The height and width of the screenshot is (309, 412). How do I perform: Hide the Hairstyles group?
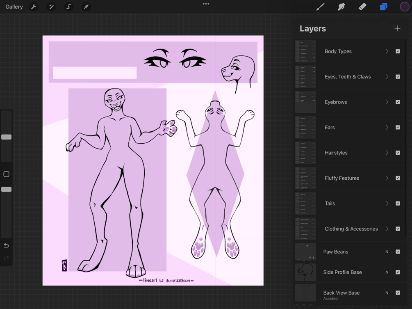tap(398, 153)
